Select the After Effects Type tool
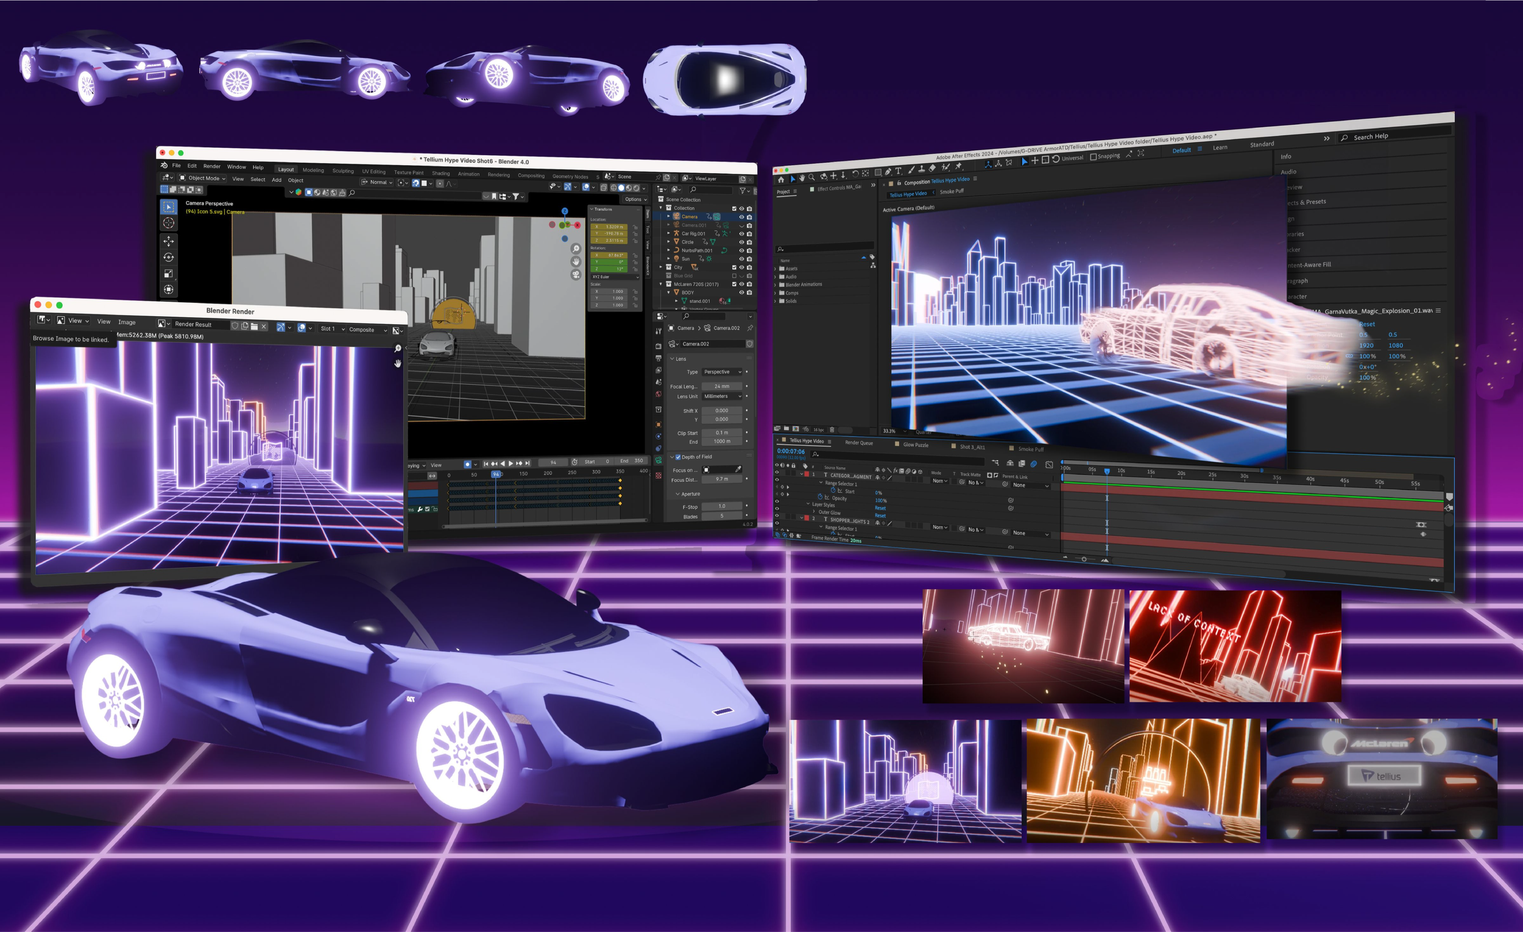The height and width of the screenshot is (932, 1523). tap(899, 171)
